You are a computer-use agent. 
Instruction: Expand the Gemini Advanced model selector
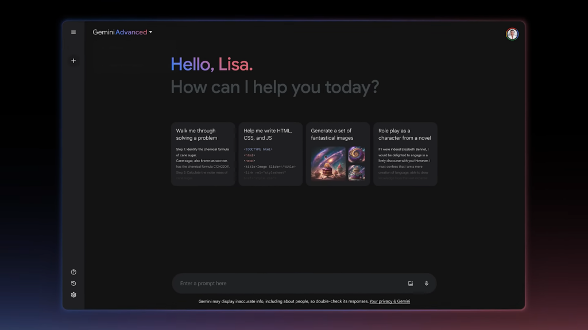[x=120, y=32]
